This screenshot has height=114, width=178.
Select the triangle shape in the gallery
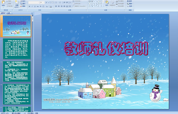coord(92,4)
